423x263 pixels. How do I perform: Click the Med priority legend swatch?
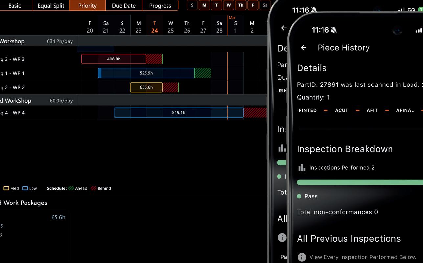pos(6,188)
